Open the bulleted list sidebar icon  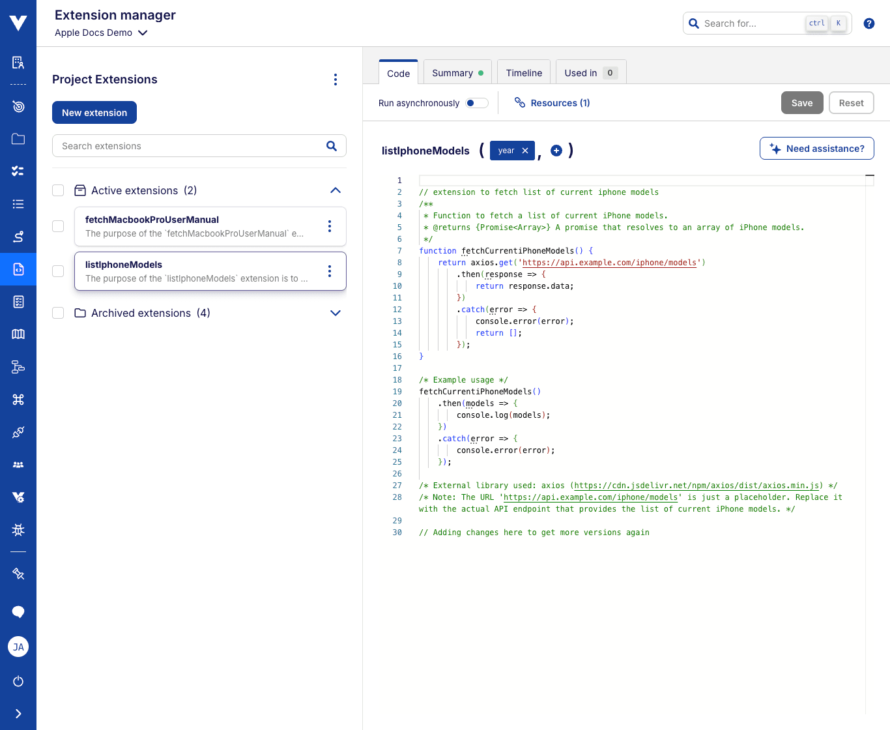pyautogui.click(x=18, y=204)
